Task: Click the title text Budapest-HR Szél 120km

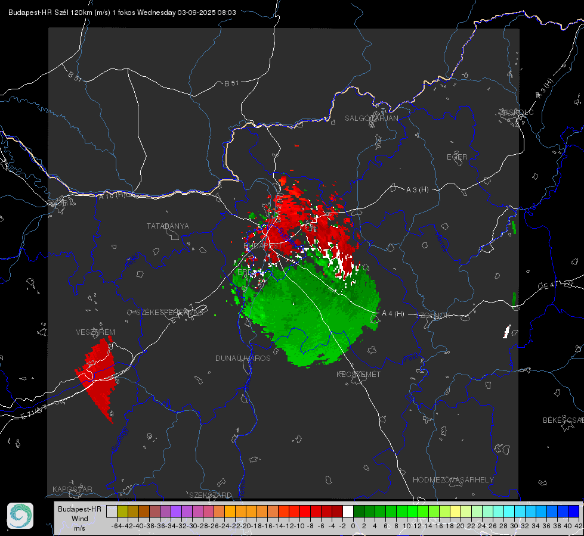Action: (x=50, y=13)
